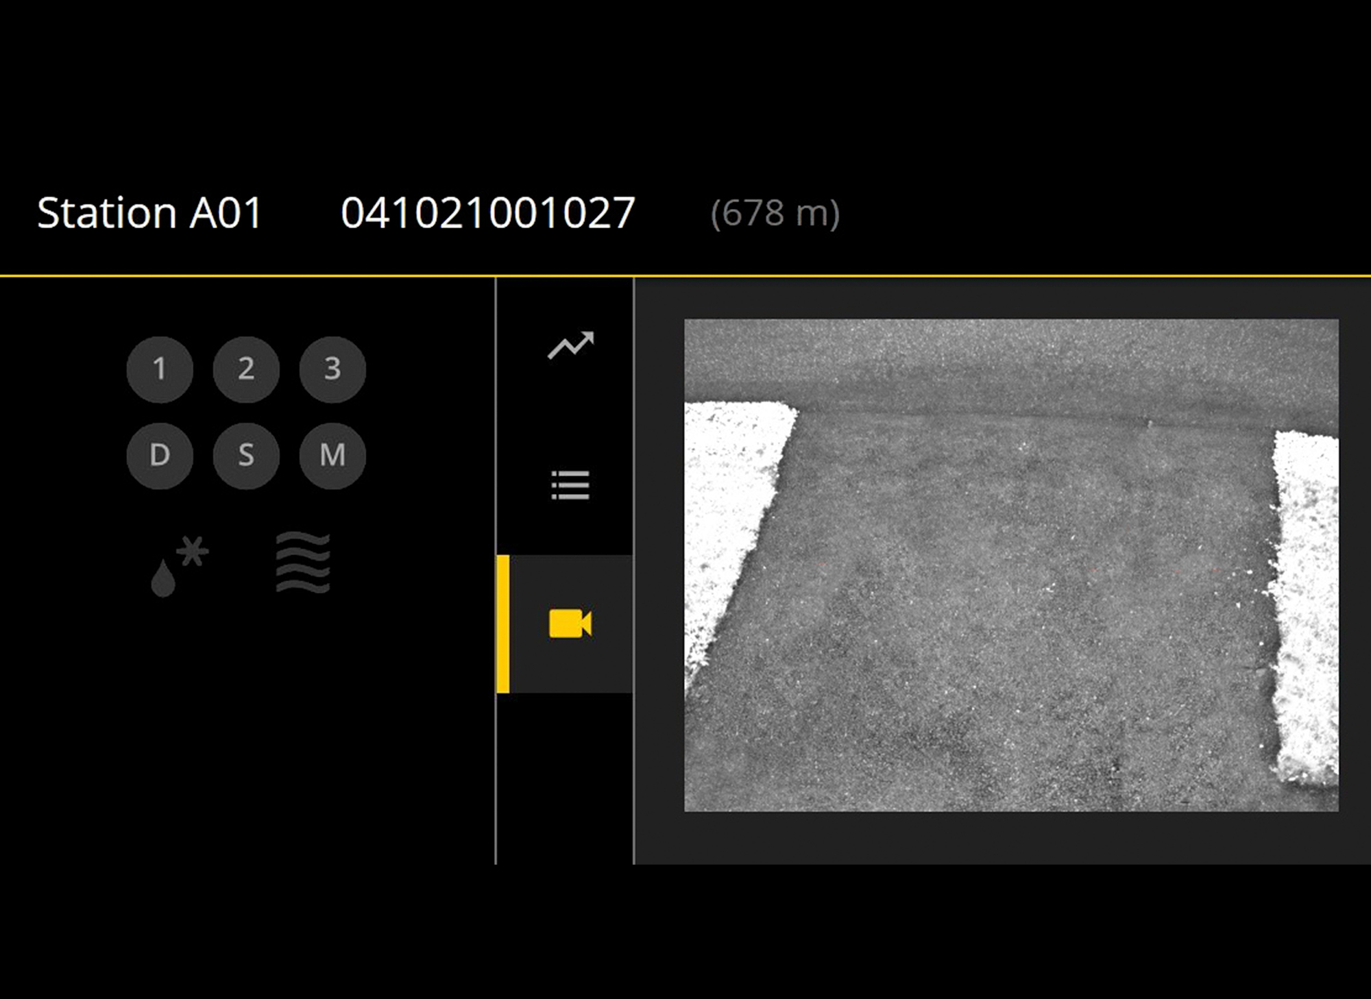Screen dimensions: 1371x999
Task: Click the water drop and snowflake icon
Action: (x=180, y=567)
